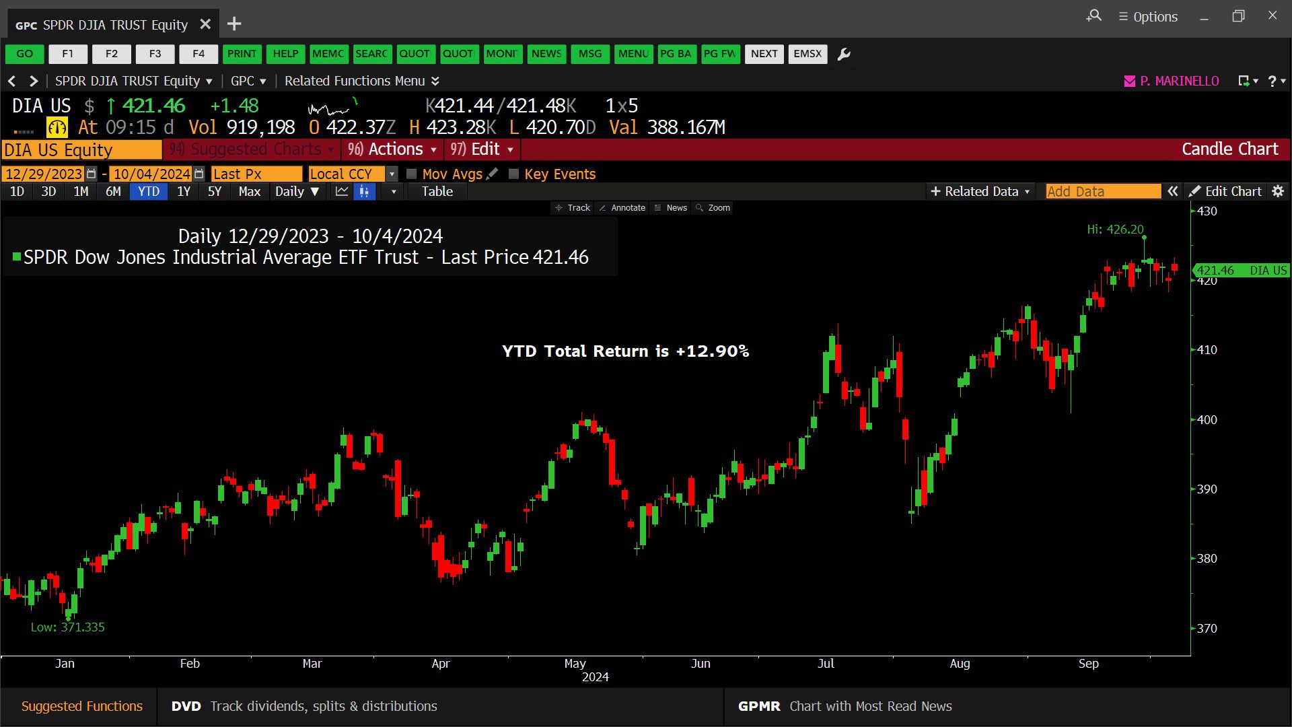The height and width of the screenshot is (727, 1292).
Task: Open the pink message envelope icon
Action: point(1130,81)
